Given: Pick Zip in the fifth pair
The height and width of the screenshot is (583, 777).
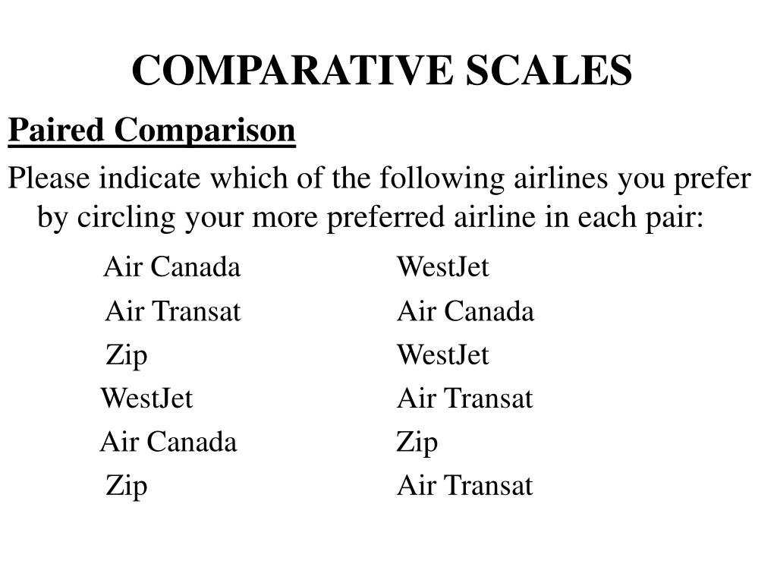Looking at the screenshot, I should [x=417, y=443].
